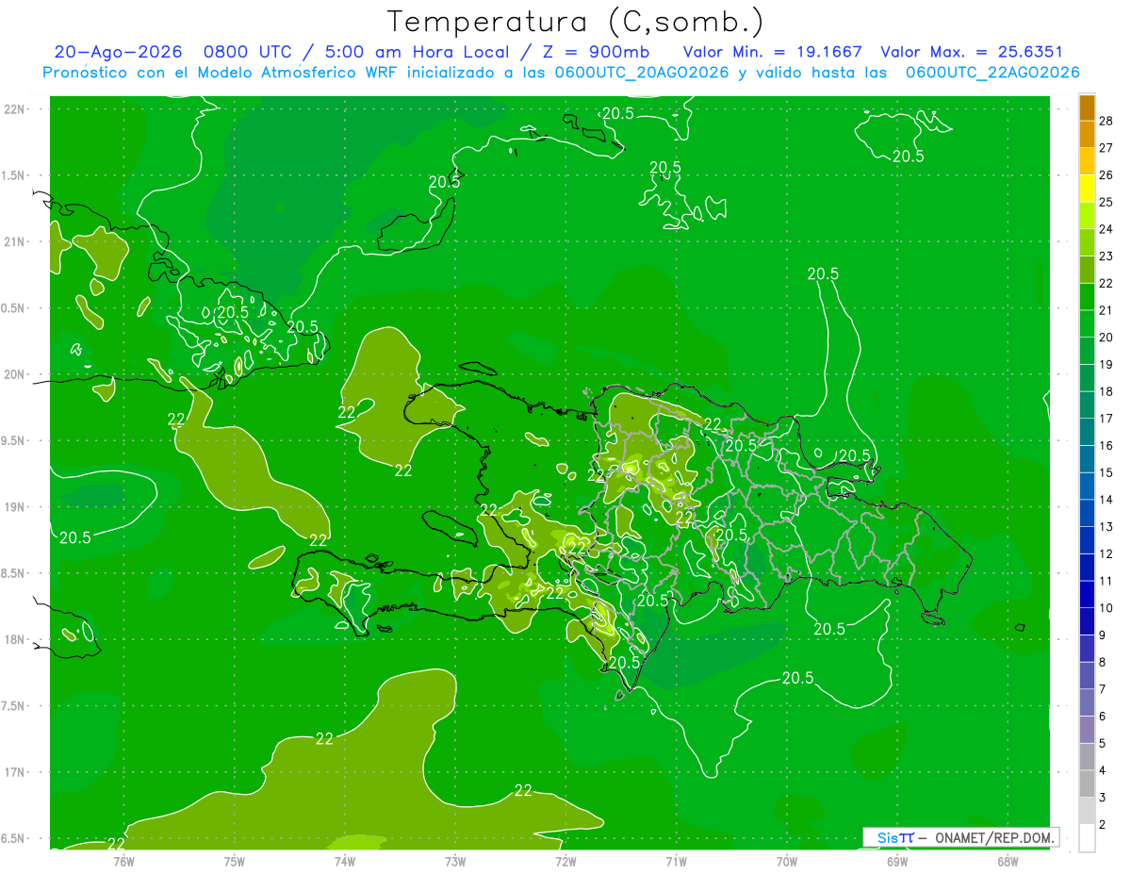Click the gray swatch between 3 and 4

coord(1087,783)
